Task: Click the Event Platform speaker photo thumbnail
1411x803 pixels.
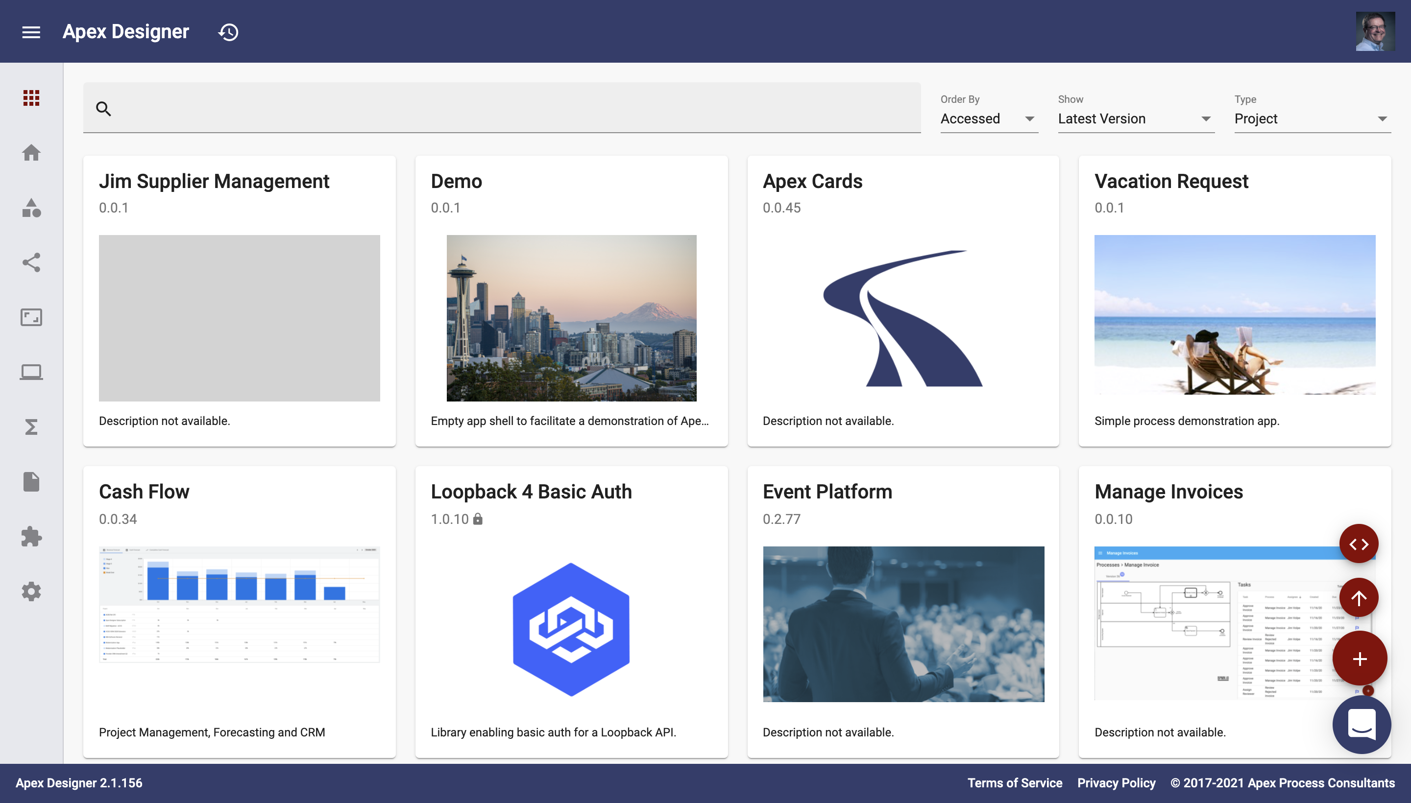Action: tap(903, 624)
